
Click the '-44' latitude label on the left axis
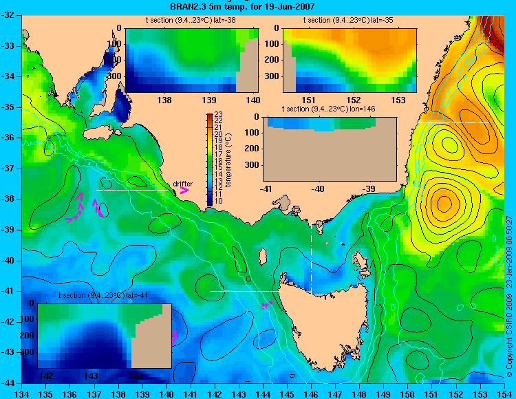(x=9, y=383)
